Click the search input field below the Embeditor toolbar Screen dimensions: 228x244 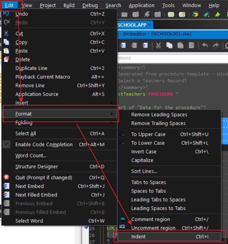170,58
